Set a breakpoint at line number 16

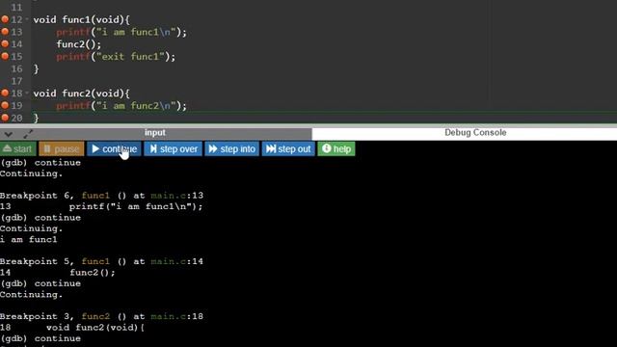pos(16,68)
